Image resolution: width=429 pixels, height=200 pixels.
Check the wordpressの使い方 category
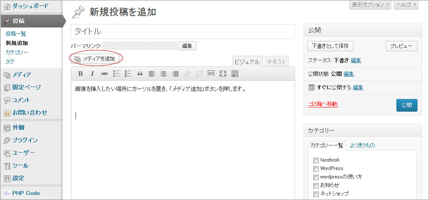point(316,177)
